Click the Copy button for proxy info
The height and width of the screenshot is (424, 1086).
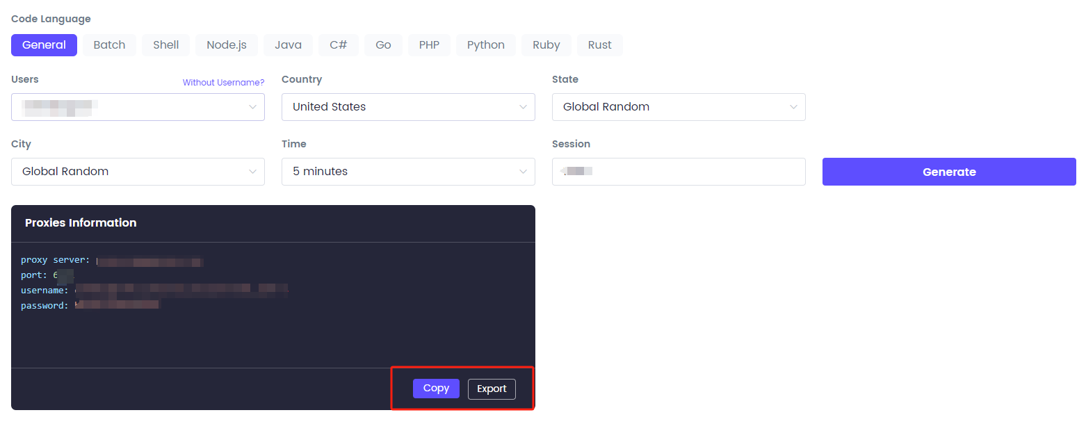[x=436, y=389]
